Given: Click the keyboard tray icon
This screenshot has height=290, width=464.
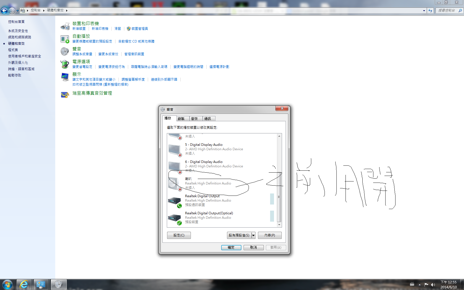Looking at the screenshot, I should tap(412, 284).
